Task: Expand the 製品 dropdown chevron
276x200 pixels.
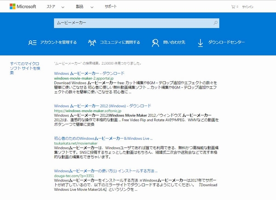Action: [92, 7]
